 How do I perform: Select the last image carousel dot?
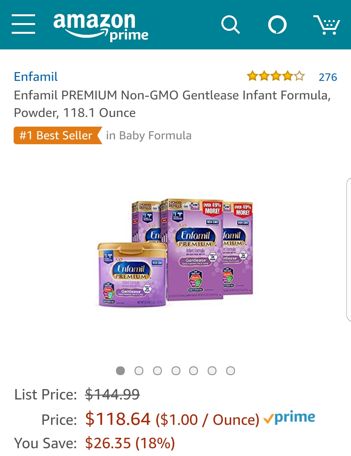230,371
